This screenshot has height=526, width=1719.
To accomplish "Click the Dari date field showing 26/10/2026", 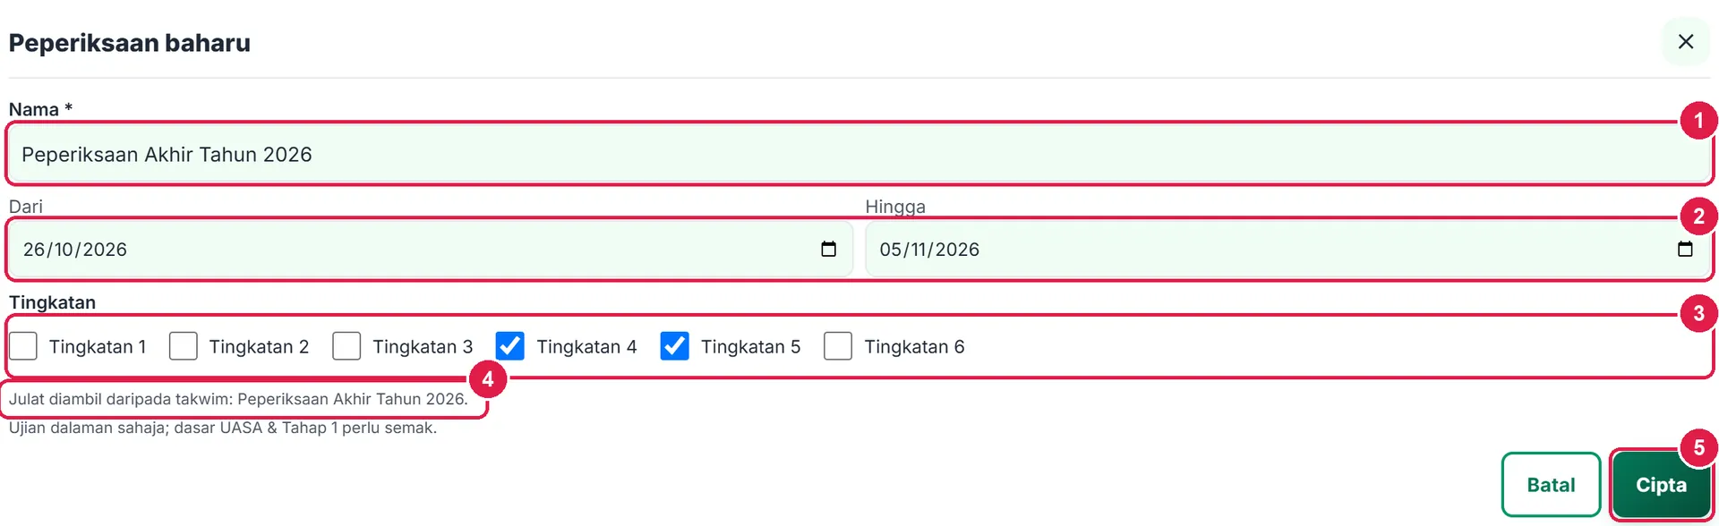I will 431,250.
